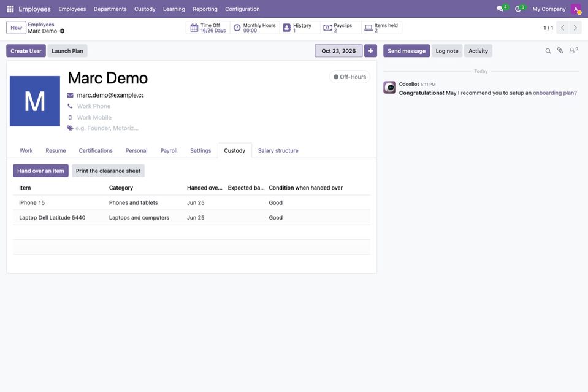Click Marc Demo's avatar image
The image size is (588, 392).
(x=35, y=101)
